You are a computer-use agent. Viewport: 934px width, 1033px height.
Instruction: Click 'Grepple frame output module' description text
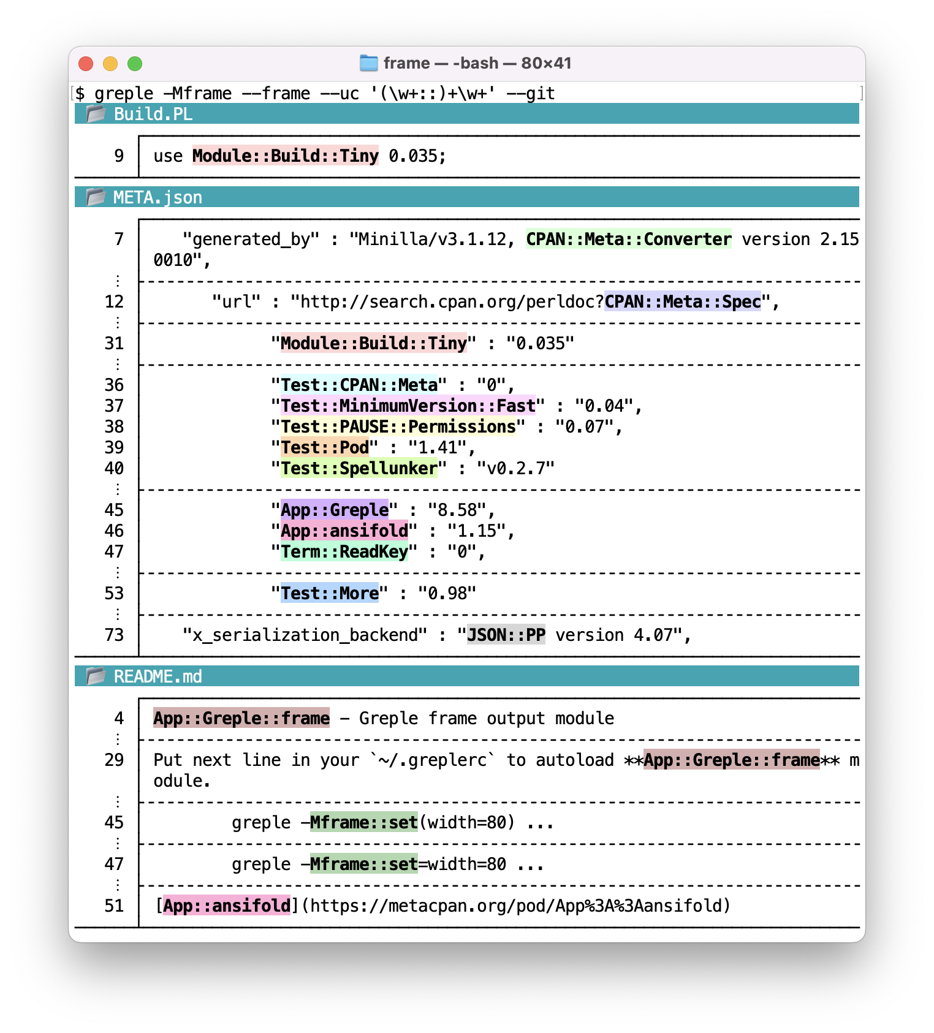(487, 718)
